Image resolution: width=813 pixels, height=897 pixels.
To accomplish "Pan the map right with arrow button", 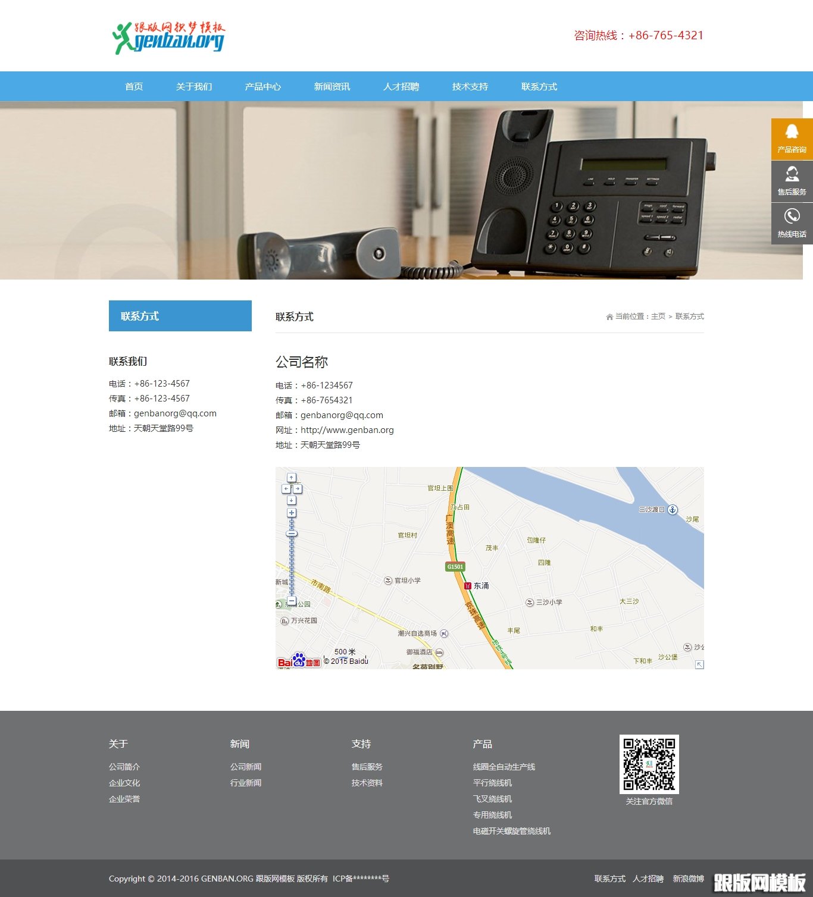I will click(x=298, y=489).
